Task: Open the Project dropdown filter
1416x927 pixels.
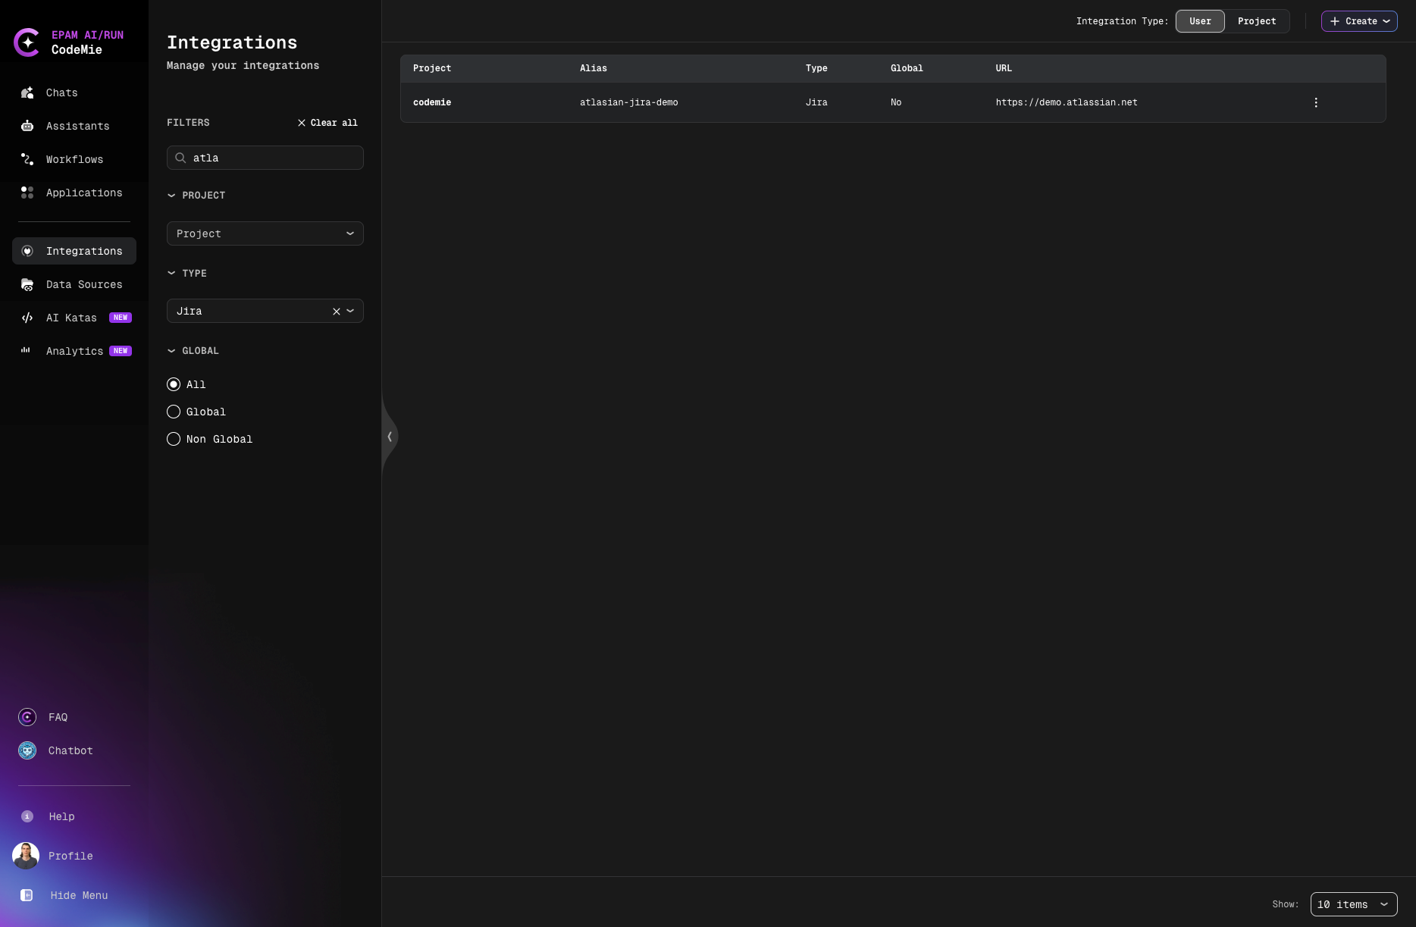Action: (264, 233)
